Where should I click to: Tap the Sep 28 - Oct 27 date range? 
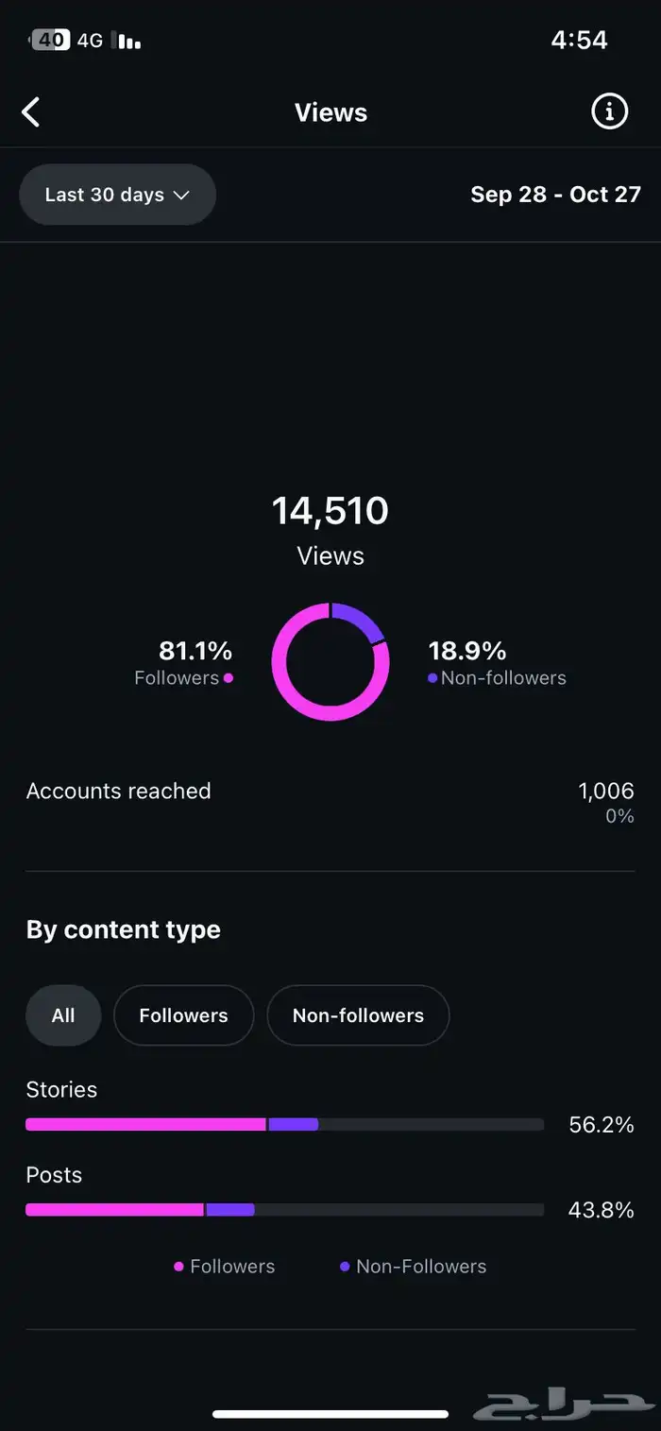click(x=555, y=195)
